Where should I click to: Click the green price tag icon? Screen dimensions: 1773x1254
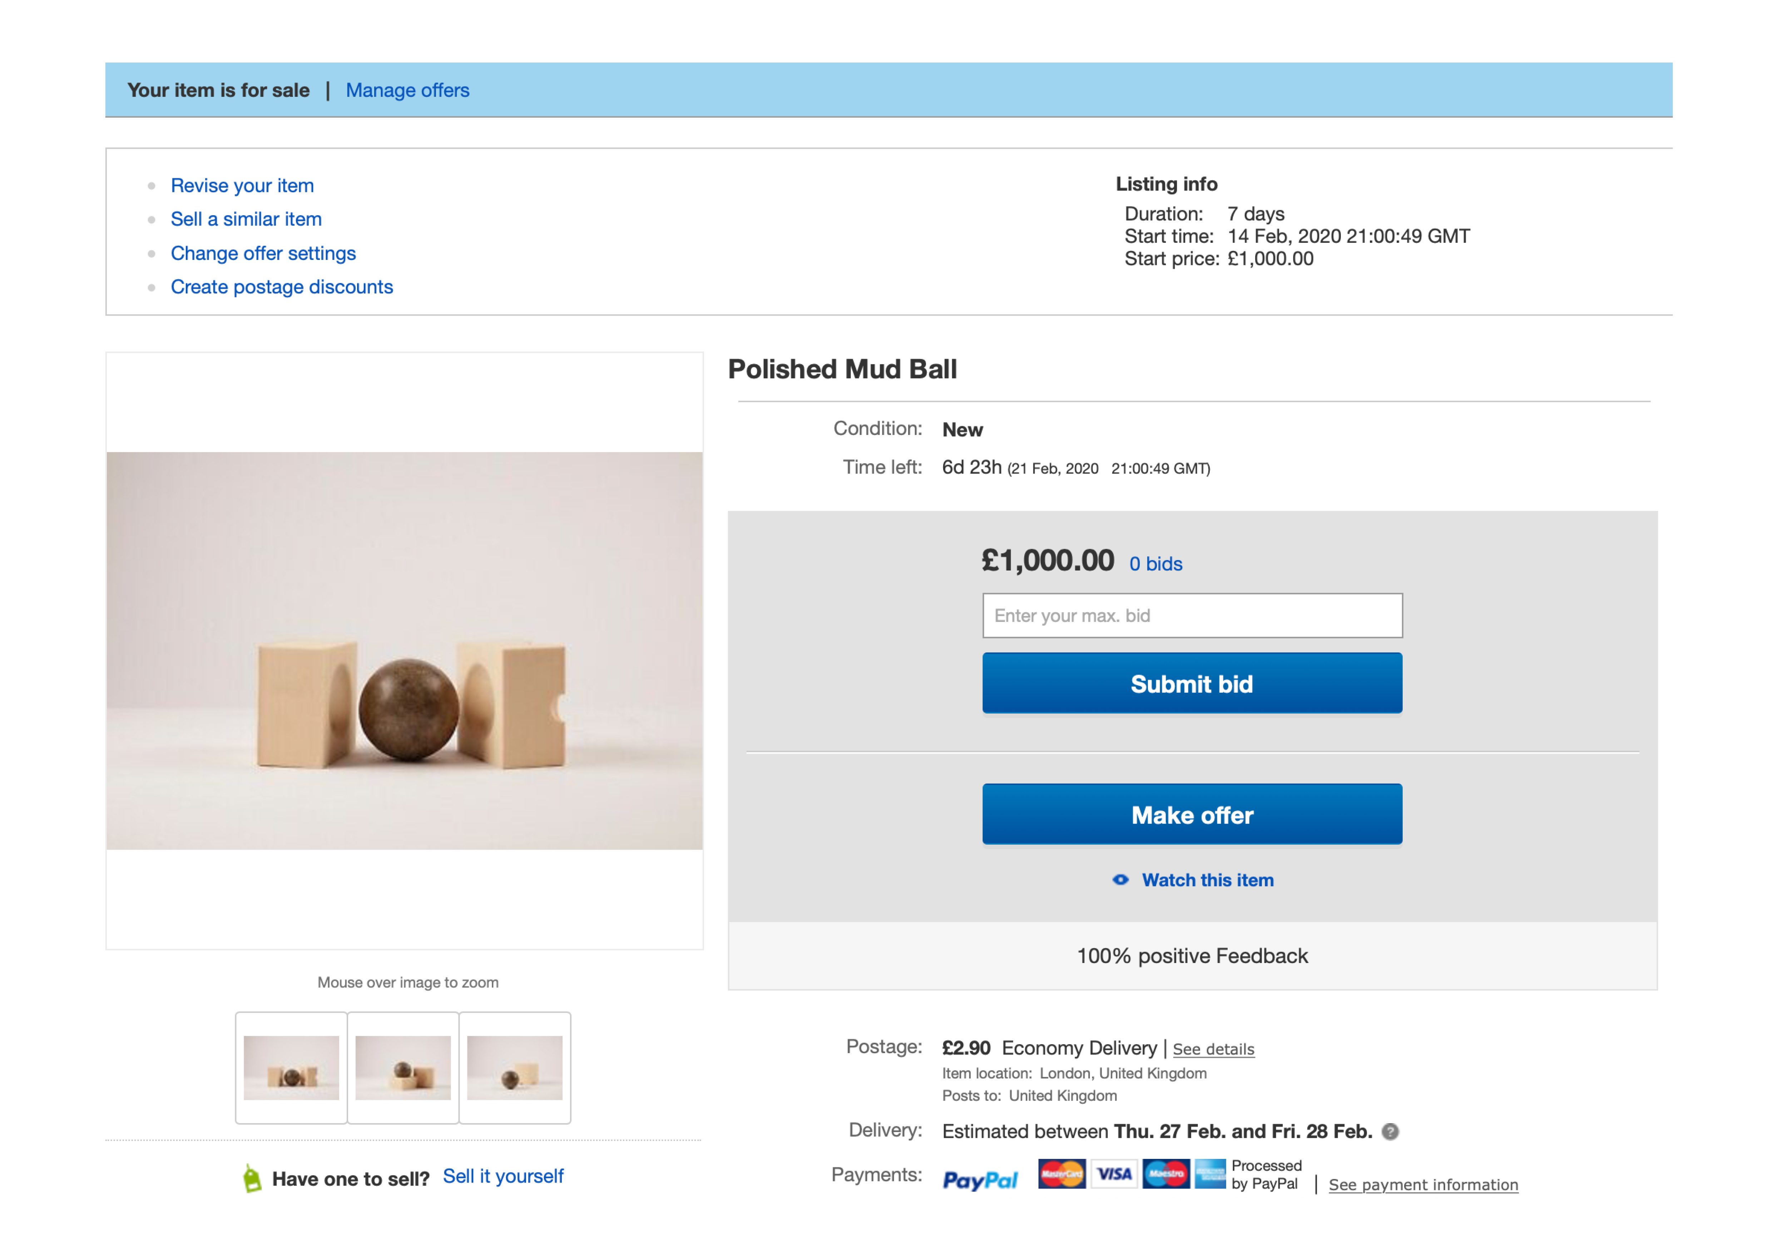click(x=252, y=1178)
